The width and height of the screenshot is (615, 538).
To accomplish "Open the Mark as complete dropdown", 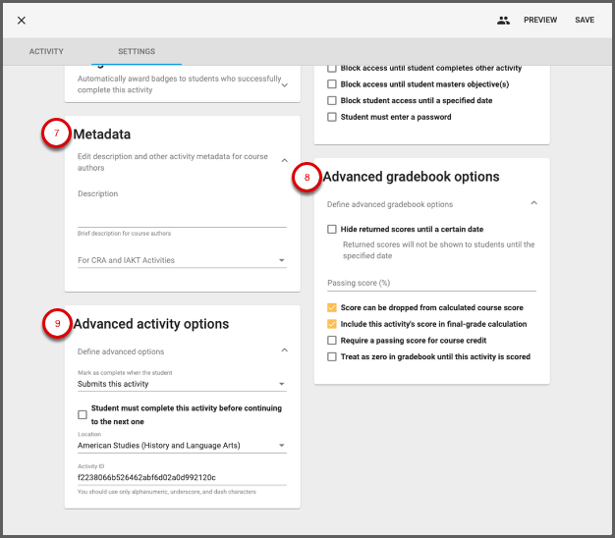I will click(x=182, y=384).
